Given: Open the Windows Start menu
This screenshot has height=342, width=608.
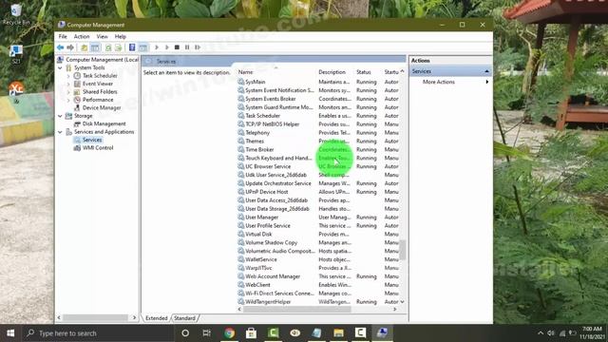Looking at the screenshot, I should click(x=10, y=333).
